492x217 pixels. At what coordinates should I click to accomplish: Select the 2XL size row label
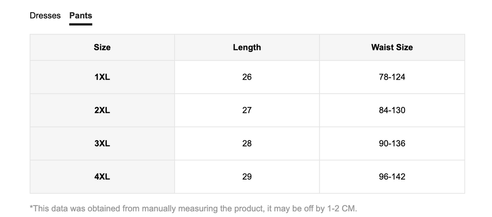pos(102,110)
